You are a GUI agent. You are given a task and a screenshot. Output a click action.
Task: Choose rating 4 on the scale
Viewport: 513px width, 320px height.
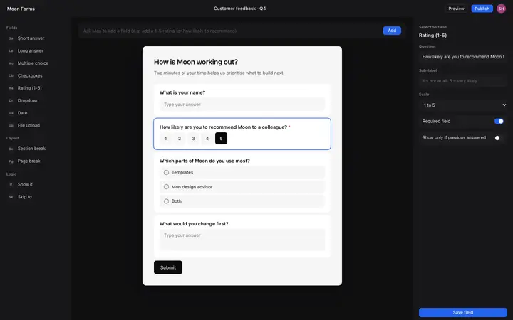click(207, 139)
